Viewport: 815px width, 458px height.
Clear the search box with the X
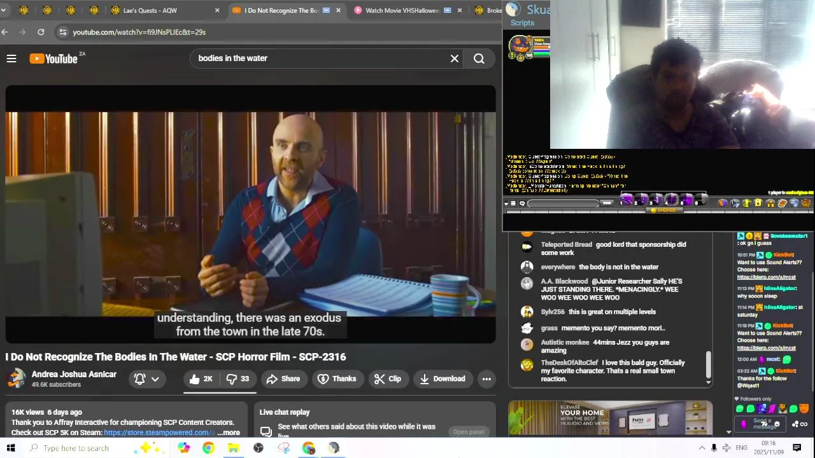tap(455, 59)
